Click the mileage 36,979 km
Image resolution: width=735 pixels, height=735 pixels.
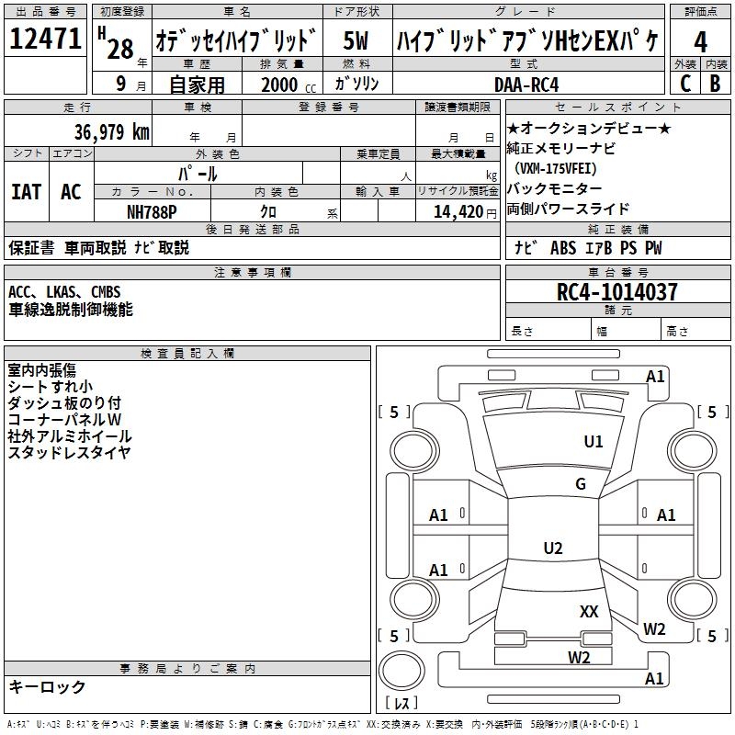point(112,131)
